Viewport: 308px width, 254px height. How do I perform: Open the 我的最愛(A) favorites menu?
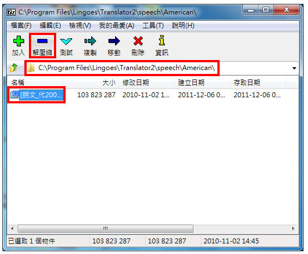(x=117, y=26)
